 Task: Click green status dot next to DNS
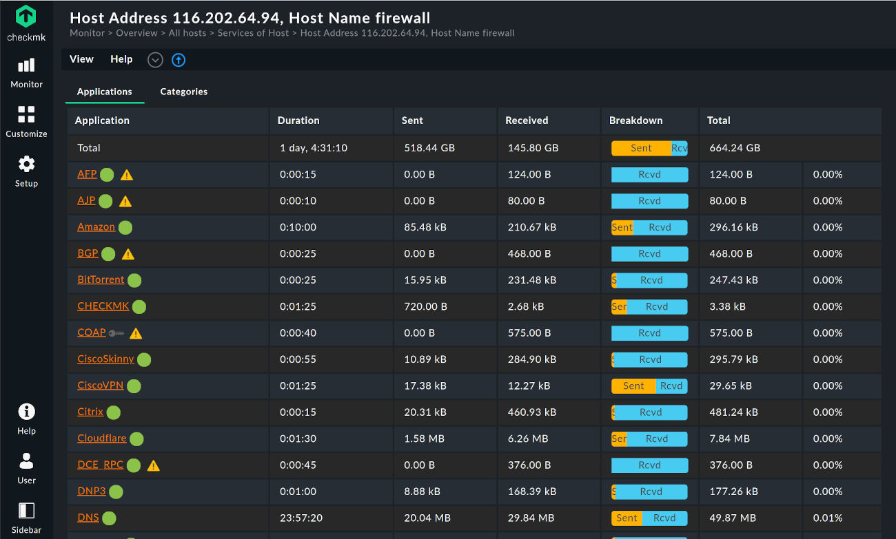coord(109,518)
